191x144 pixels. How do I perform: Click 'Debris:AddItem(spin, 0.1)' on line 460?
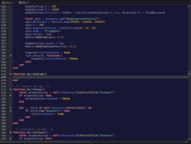(x=44, y=37)
